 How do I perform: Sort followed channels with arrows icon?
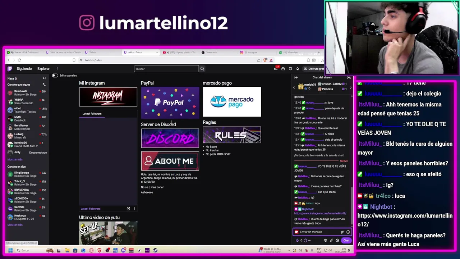pos(44,85)
